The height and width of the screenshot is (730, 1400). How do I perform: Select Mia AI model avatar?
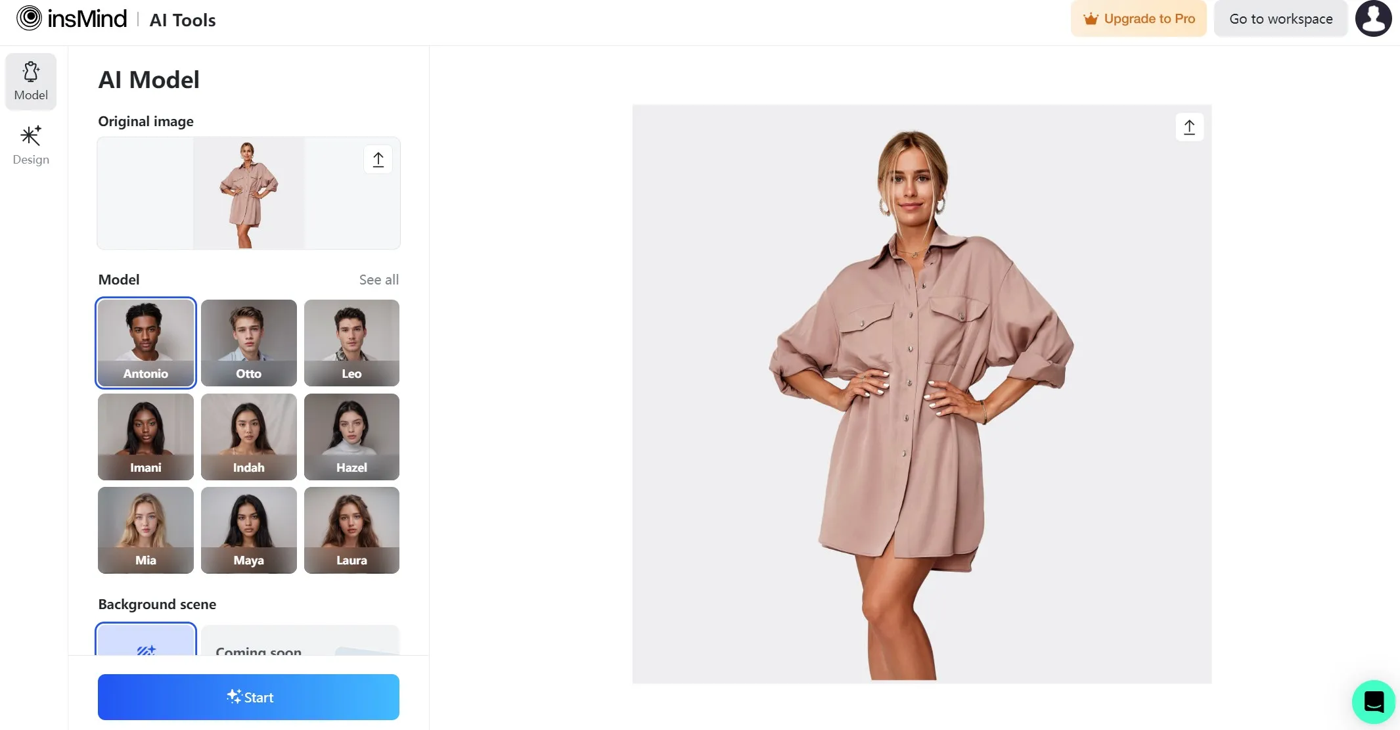pos(145,529)
